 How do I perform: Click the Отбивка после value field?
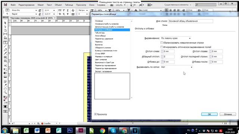[x=217, y=62]
